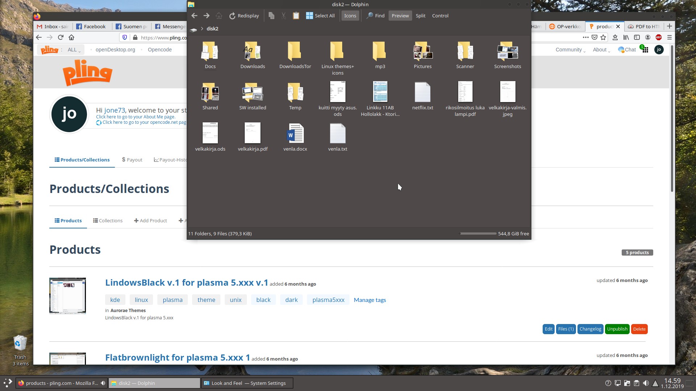Switch to the OP-verkko tab in Firefox
The height and width of the screenshot is (391, 696).
pos(565,26)
